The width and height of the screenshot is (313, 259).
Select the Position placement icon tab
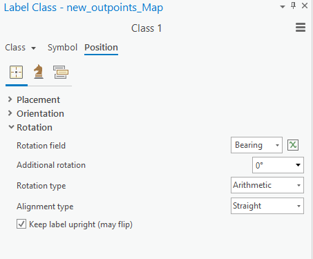tap(16, 73)
